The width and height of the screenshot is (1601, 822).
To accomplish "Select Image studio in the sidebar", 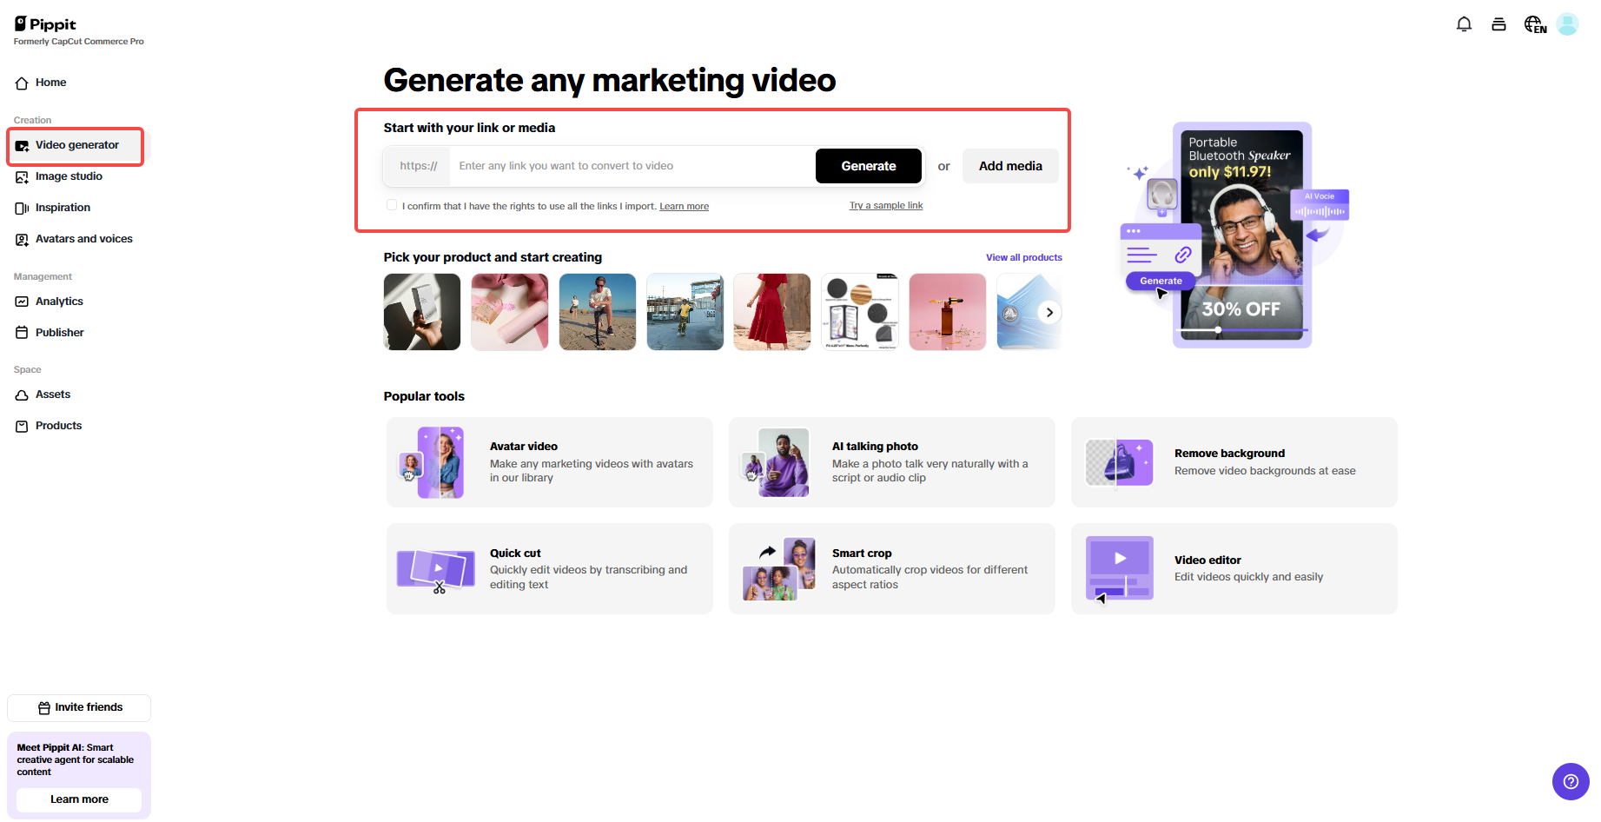I will coord(69,176).
